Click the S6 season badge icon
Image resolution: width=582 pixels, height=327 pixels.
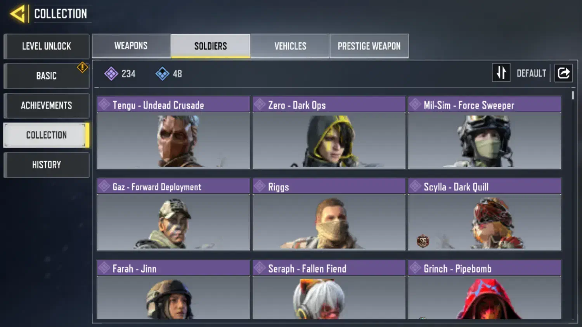pos(423,241)
